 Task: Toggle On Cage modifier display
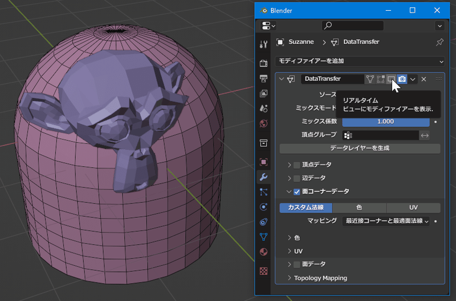click(x=370, y=79)
